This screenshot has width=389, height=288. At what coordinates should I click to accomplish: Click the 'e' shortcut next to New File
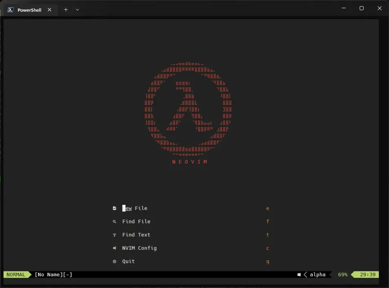click(268, 208)
